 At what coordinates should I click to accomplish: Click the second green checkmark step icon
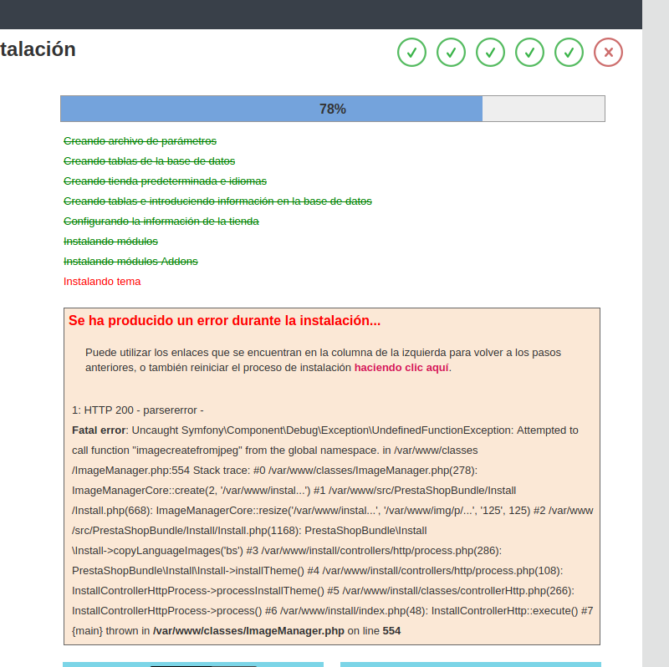click(451, 52)
